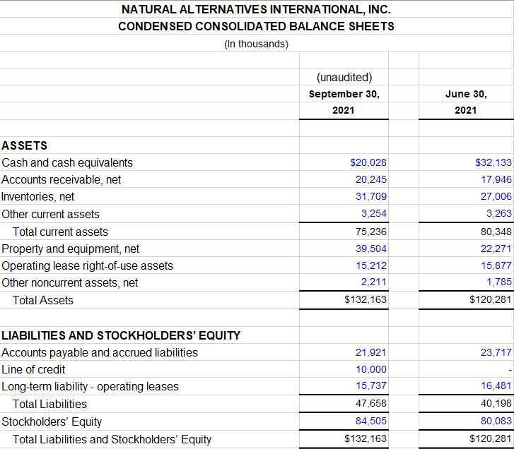Viewport: 514px width, 449px height.
Task: Select Total Liabilities value 40,198
Action: tap(496, 403)
